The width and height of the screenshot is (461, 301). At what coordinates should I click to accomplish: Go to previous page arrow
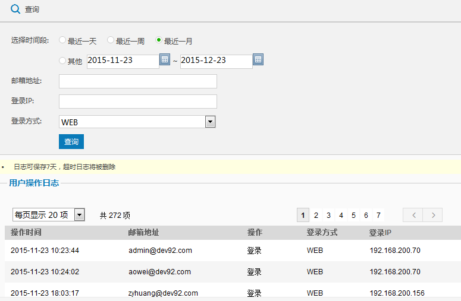[412, 215]
